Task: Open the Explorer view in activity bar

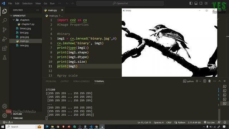Action: (5, 11)
